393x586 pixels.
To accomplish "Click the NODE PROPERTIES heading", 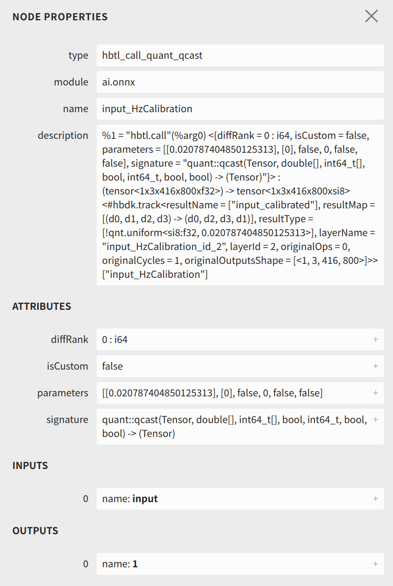I will click(60, 17).
